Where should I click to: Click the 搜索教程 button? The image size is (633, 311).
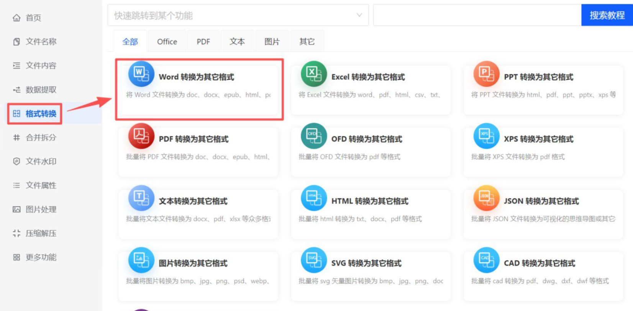[x=607, y=15]
